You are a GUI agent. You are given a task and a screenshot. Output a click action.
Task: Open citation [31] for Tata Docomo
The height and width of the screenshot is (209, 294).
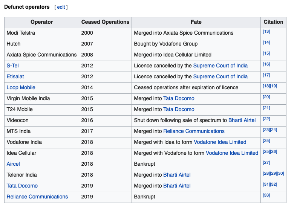[x=266, y=184]
